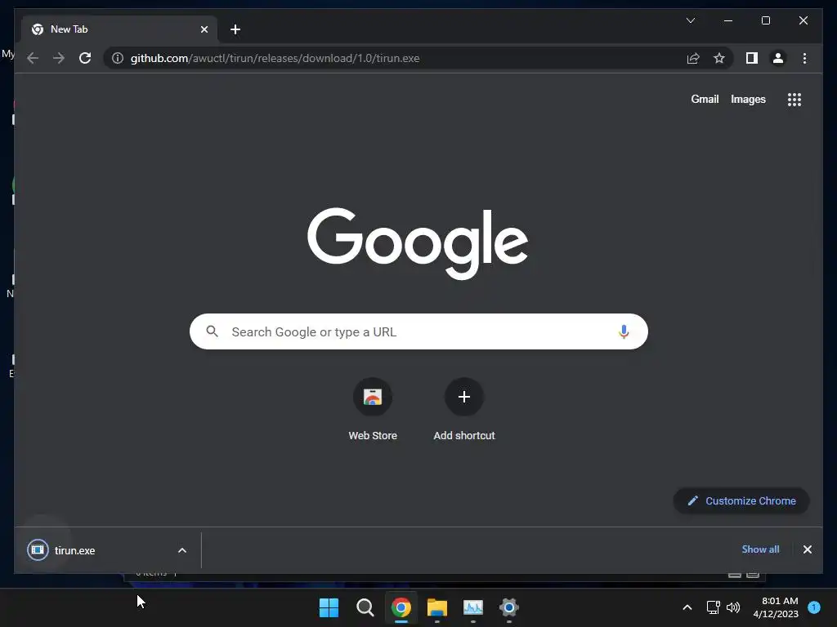Toggle the Chrome side panel

(752, 58)
